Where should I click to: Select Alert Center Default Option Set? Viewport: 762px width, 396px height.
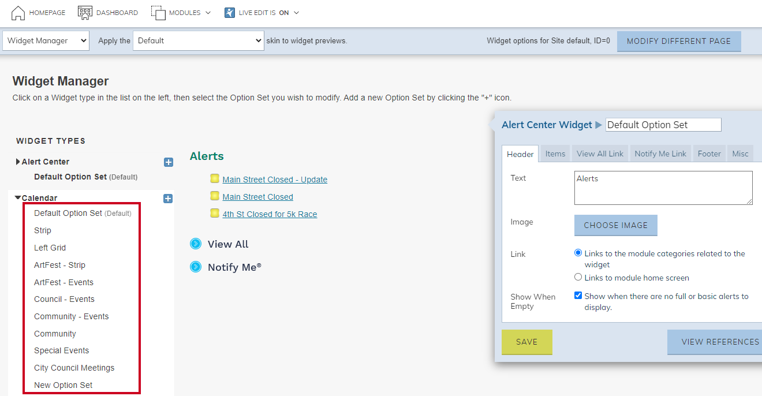85,177
